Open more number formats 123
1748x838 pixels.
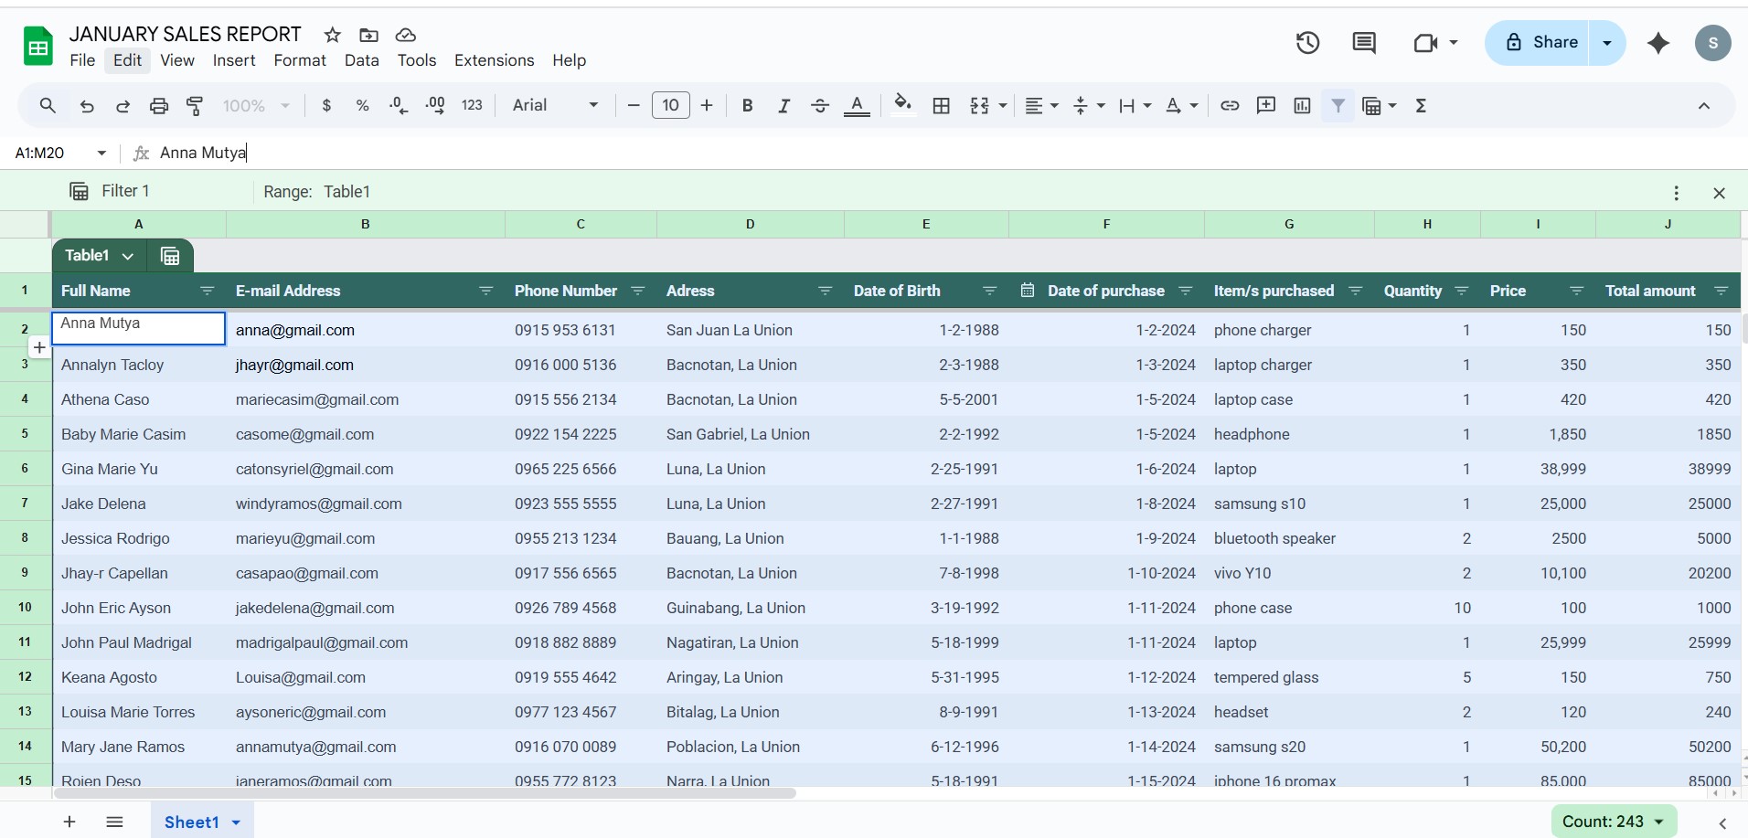point(472,106)
